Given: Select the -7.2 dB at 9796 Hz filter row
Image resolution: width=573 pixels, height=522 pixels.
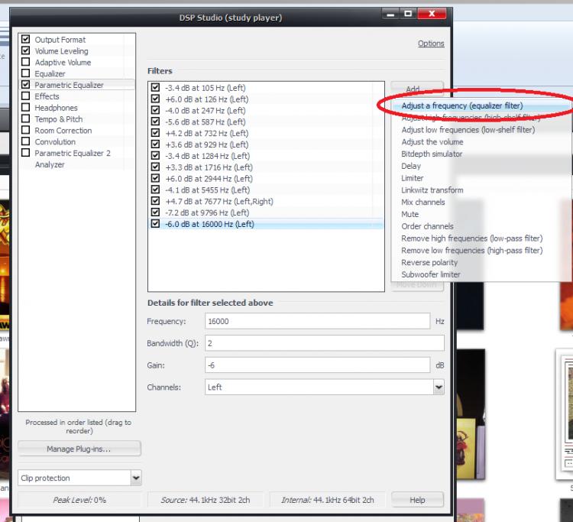Looking at the screenshot, I should [x=266, y=212].
